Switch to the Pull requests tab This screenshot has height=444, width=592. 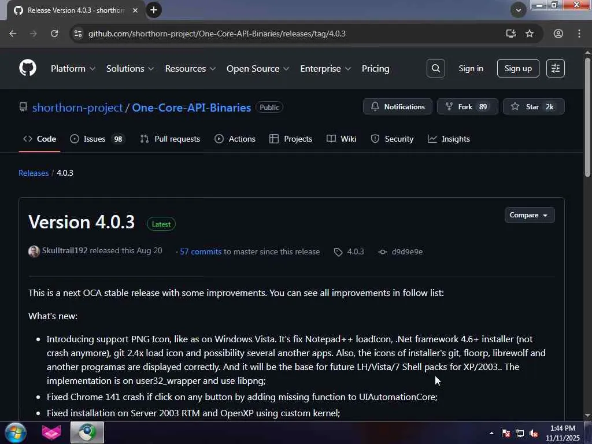170,139
